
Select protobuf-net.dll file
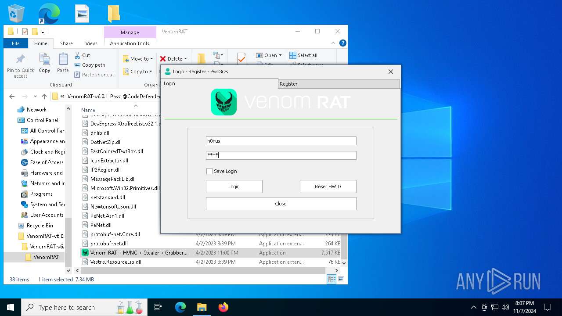109,244
